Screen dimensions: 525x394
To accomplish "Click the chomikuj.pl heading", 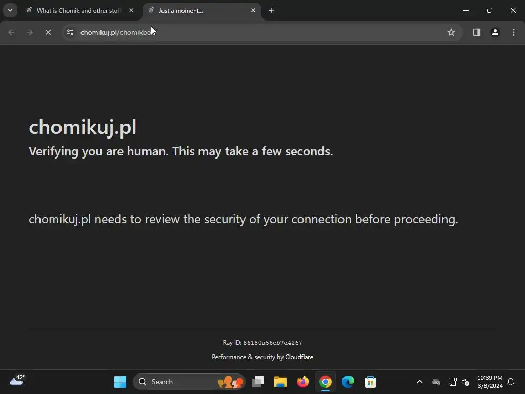I will [83, 127].
